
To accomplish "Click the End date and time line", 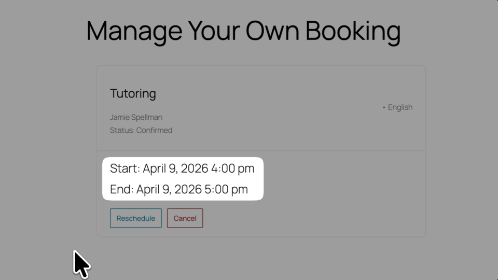I will point(179,189).
